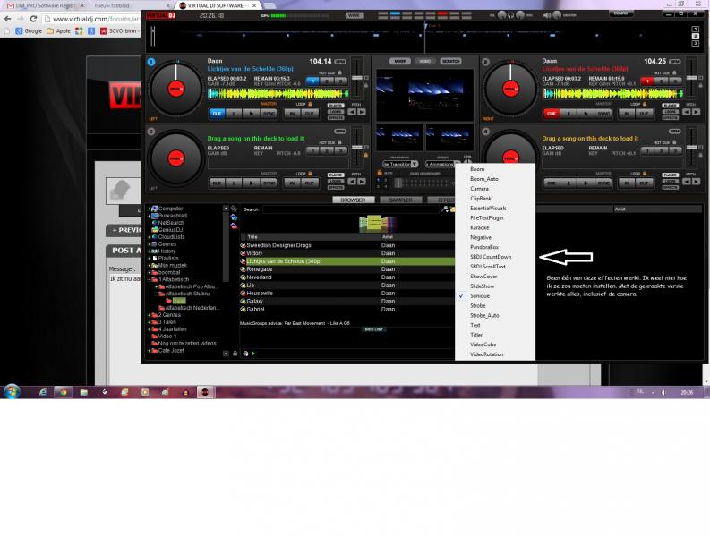Open the Windows Start menu
Viewport: 710px width, 537px height.
[x=12, y=391]
